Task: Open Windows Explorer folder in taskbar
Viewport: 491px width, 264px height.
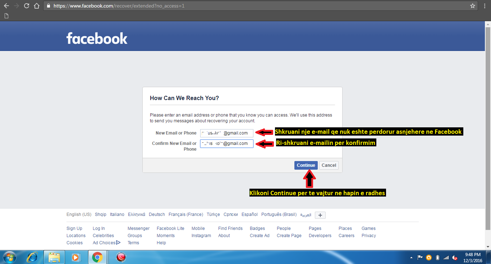Action: pyautogui.click(x=54, y=257)
